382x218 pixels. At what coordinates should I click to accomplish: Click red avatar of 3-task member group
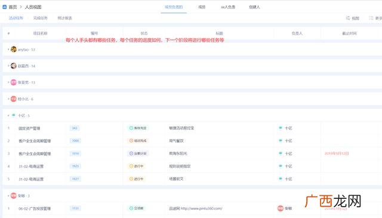(x=14, y=195)
